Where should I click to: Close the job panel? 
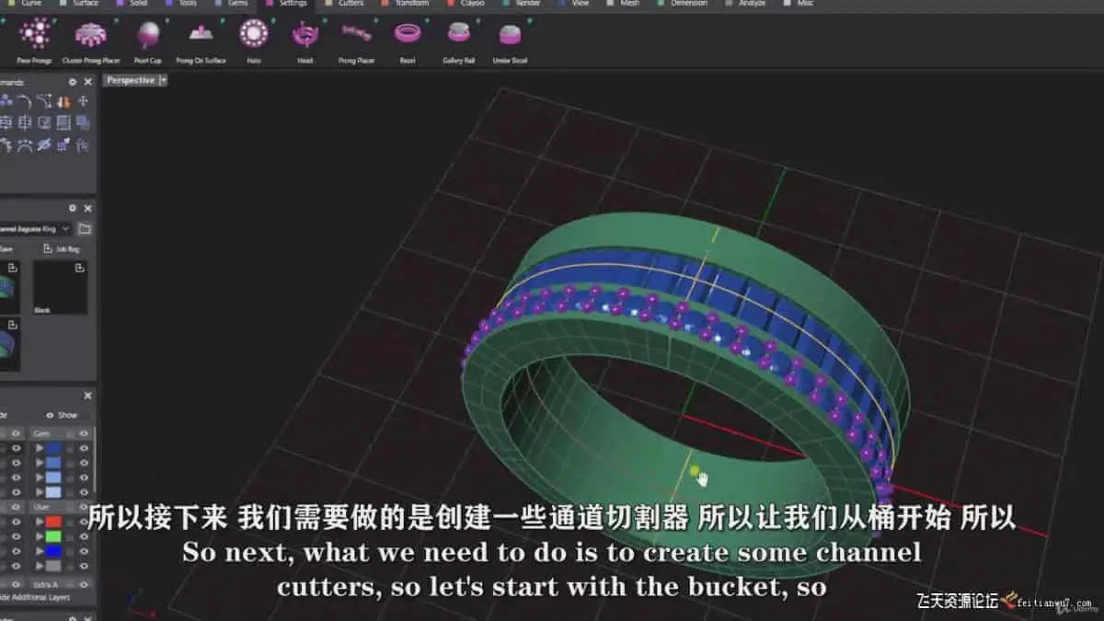[88, 208]
